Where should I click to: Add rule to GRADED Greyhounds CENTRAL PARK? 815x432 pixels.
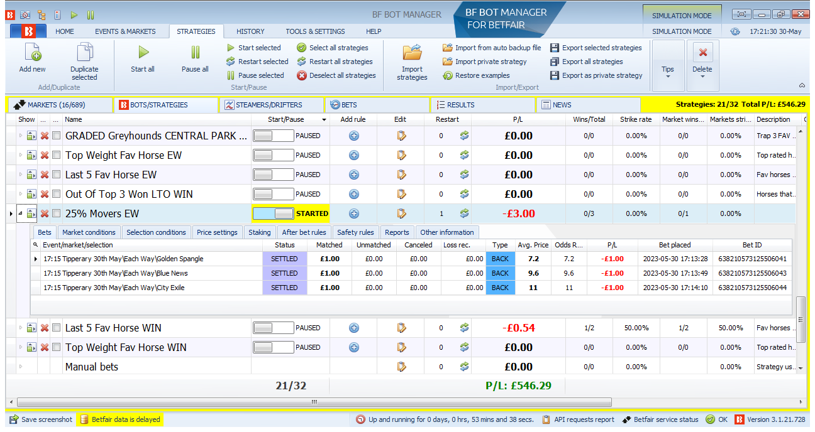pos(354,136)
